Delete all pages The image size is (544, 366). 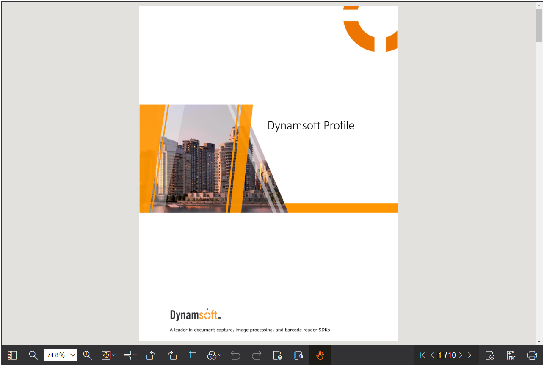[299, 355]
